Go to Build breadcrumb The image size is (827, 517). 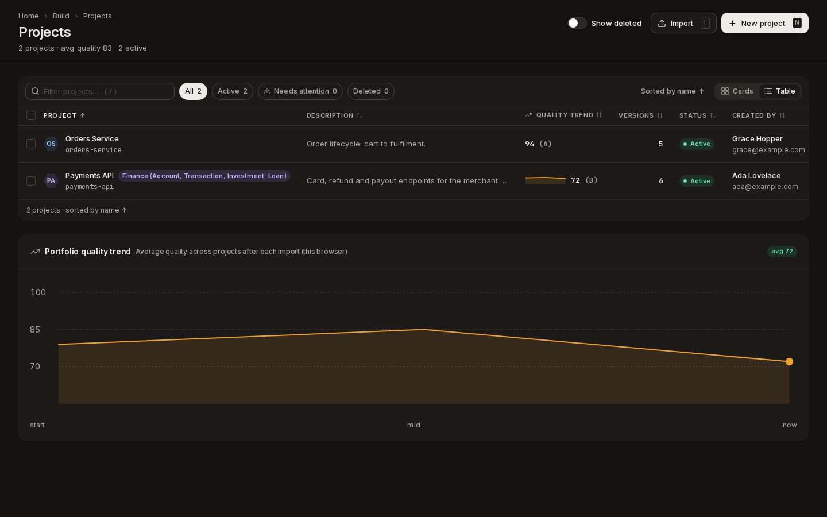click(61, 16)
